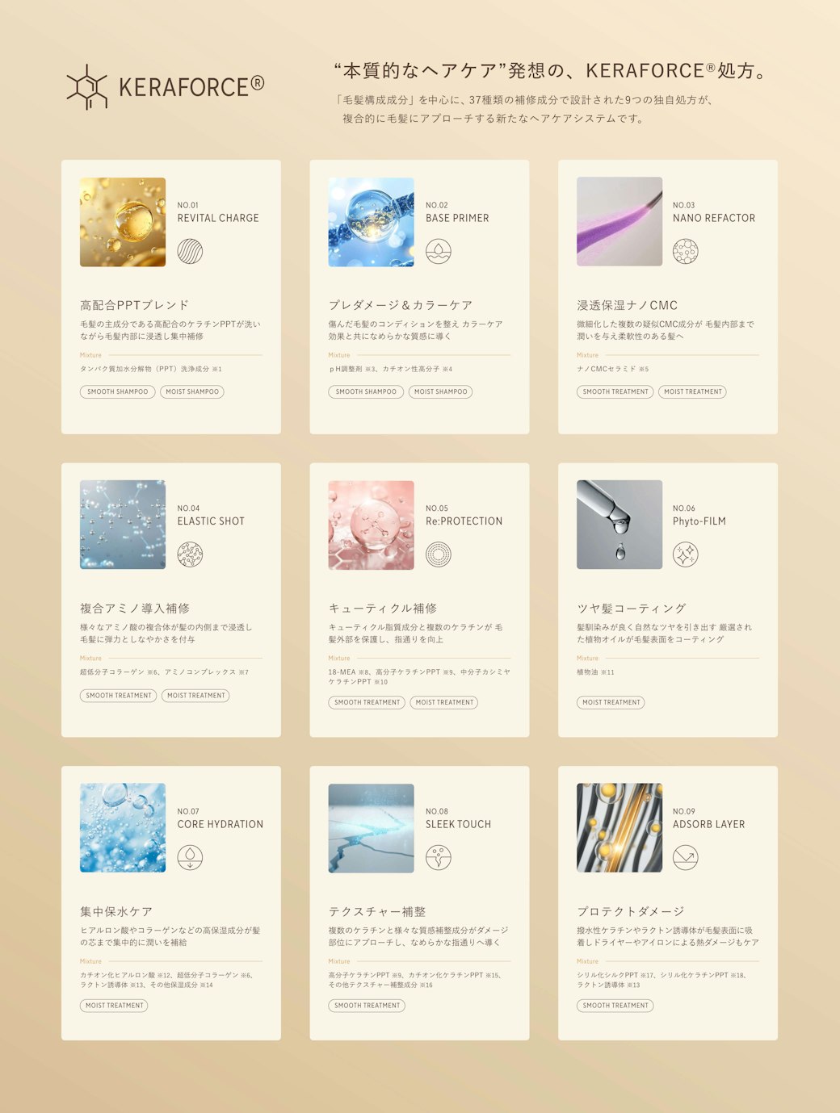Click the NANO REFACTOR bubbles icon
Viewport: 840px width, 1113px height.
[685, 251]
